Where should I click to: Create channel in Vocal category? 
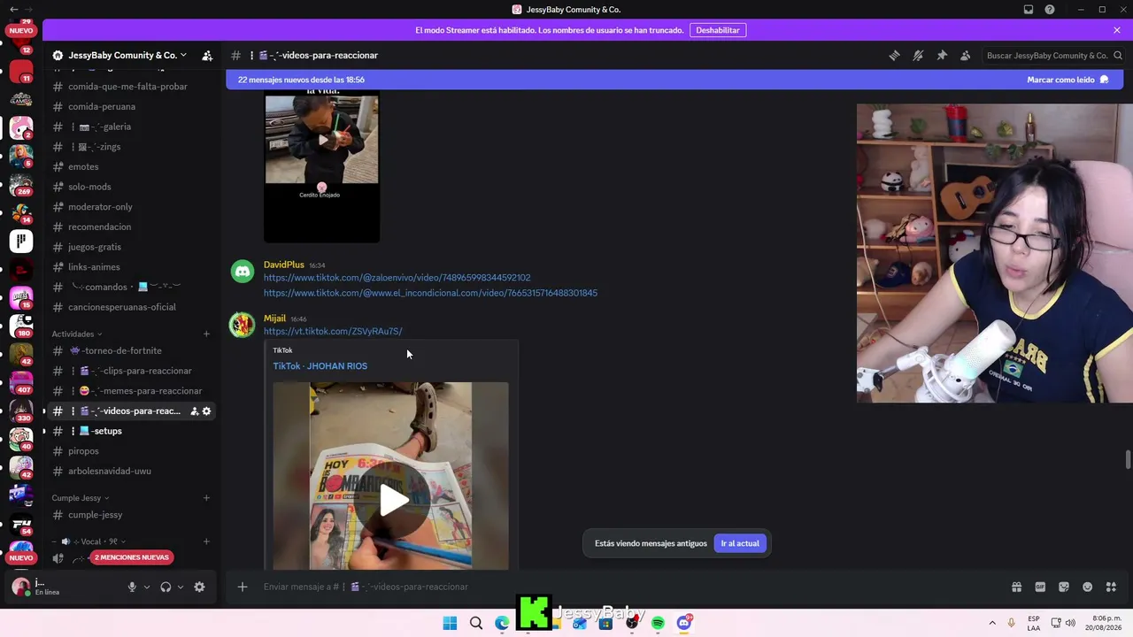click(x=206, y=541)
